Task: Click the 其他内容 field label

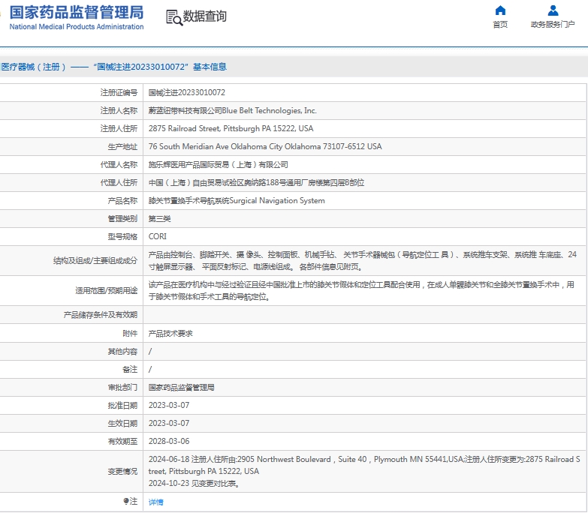Action: click(x=122, y=352)
